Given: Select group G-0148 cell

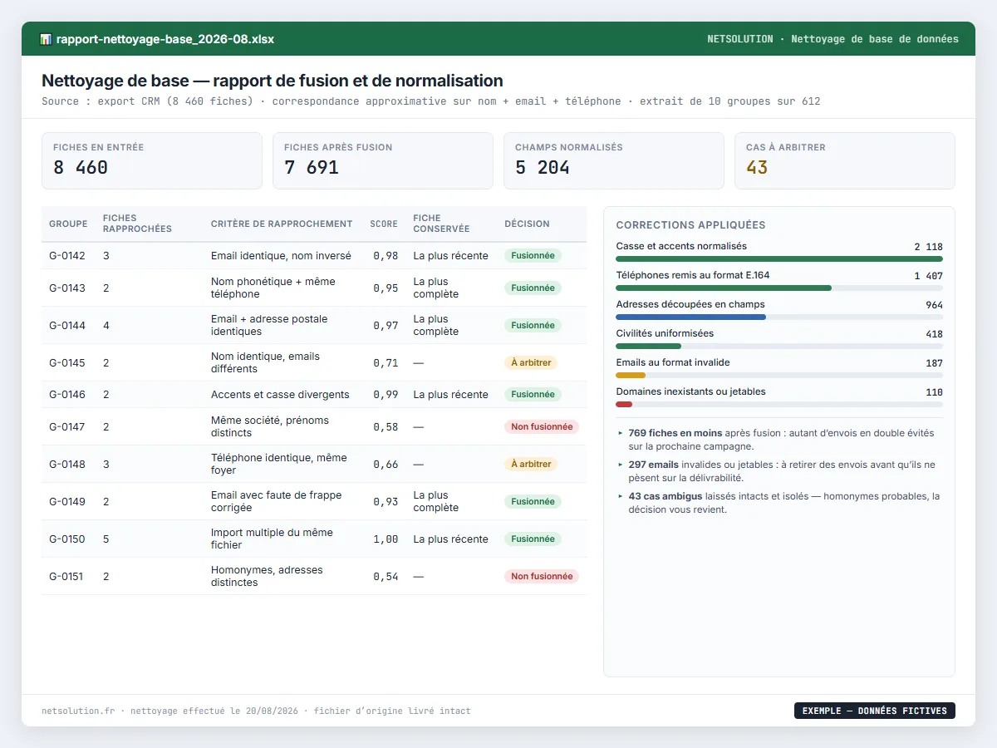Looking at the screenshot, I should [x=67, y=464].
